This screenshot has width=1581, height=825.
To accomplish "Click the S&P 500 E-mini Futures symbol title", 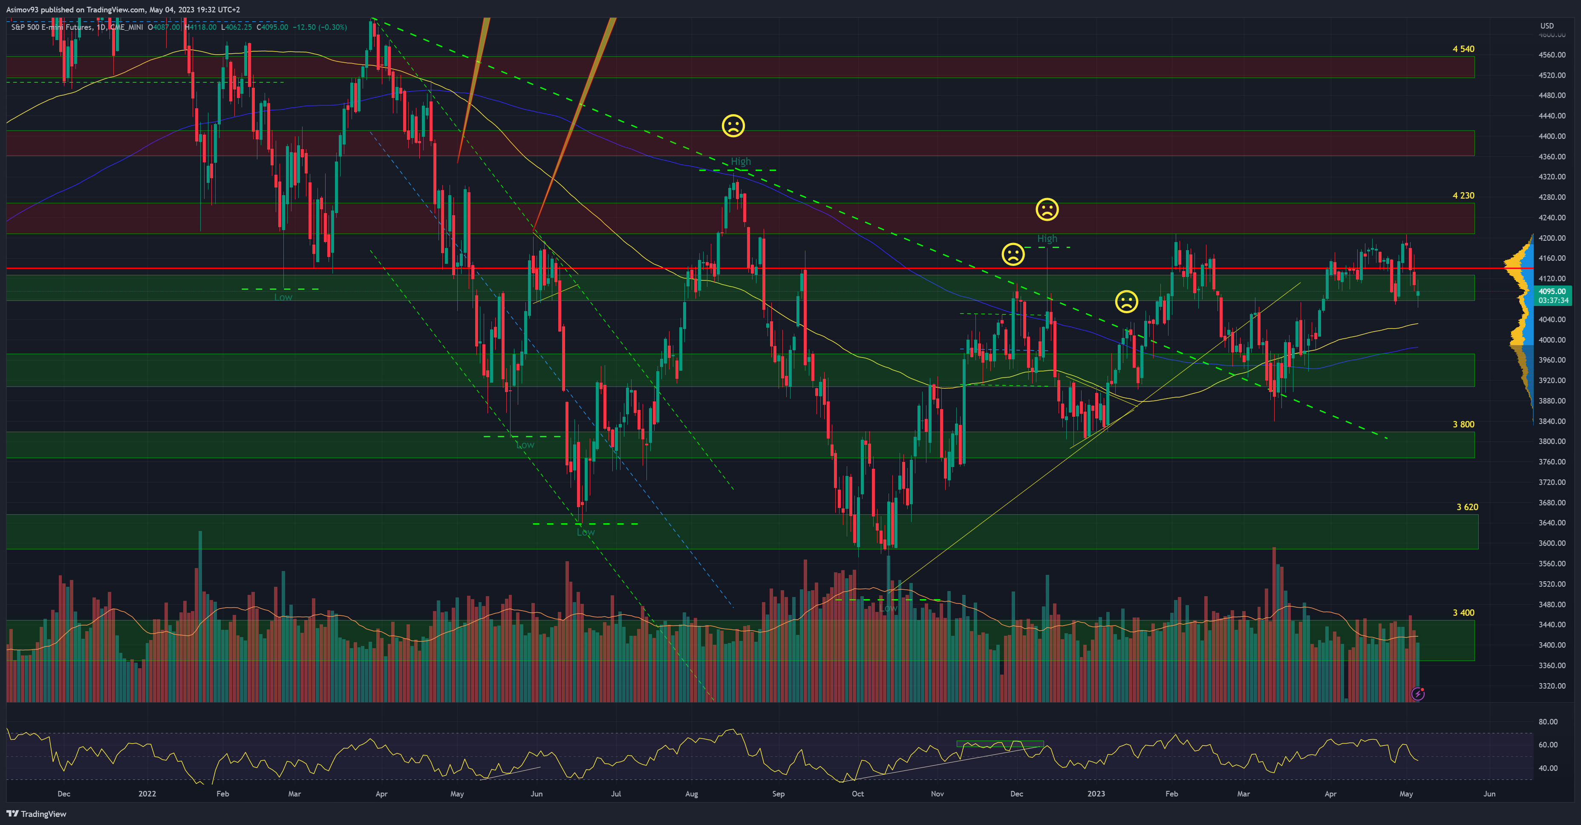I will (51, 27).
